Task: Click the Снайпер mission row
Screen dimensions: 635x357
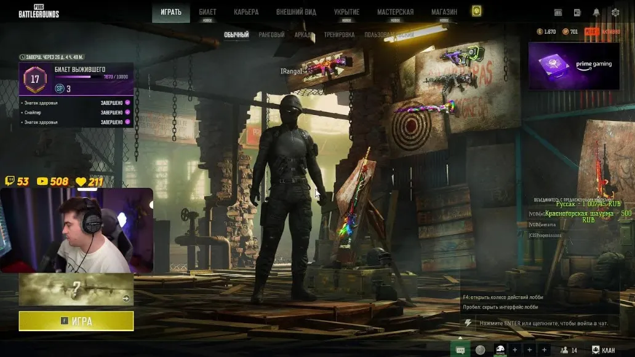Action: [76, 112]
